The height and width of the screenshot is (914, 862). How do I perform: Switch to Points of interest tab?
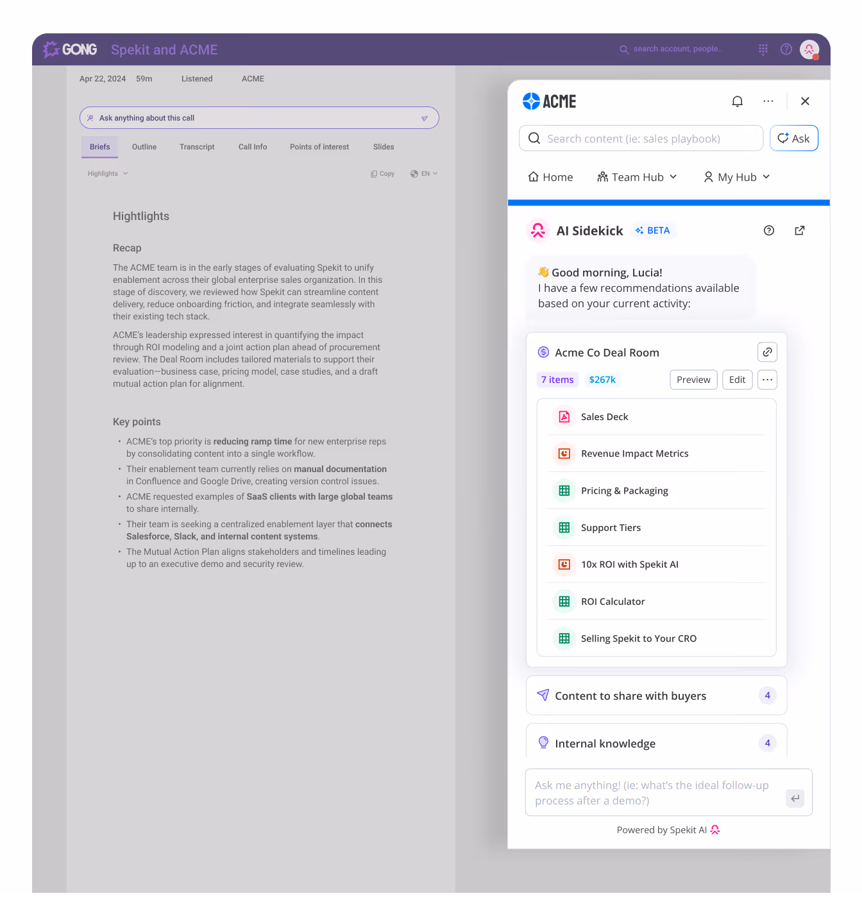point(319,147)
